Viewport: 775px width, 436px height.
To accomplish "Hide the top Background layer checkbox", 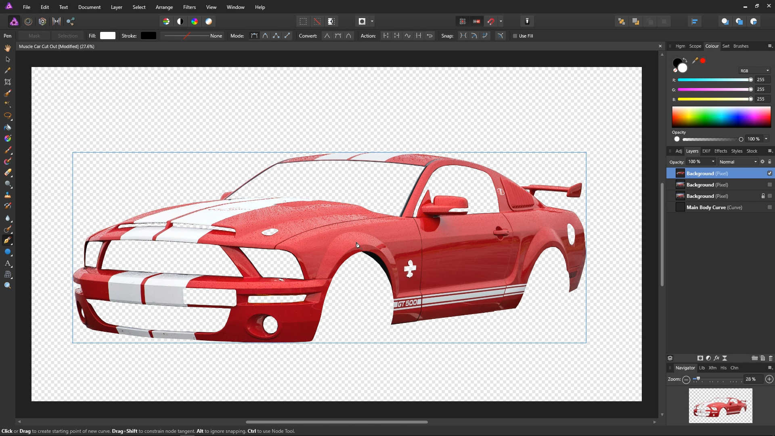I will tap(770, 173).
